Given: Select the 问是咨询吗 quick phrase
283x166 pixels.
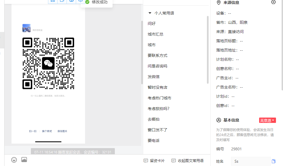Looking at the screenshot, I should [158, 66].
